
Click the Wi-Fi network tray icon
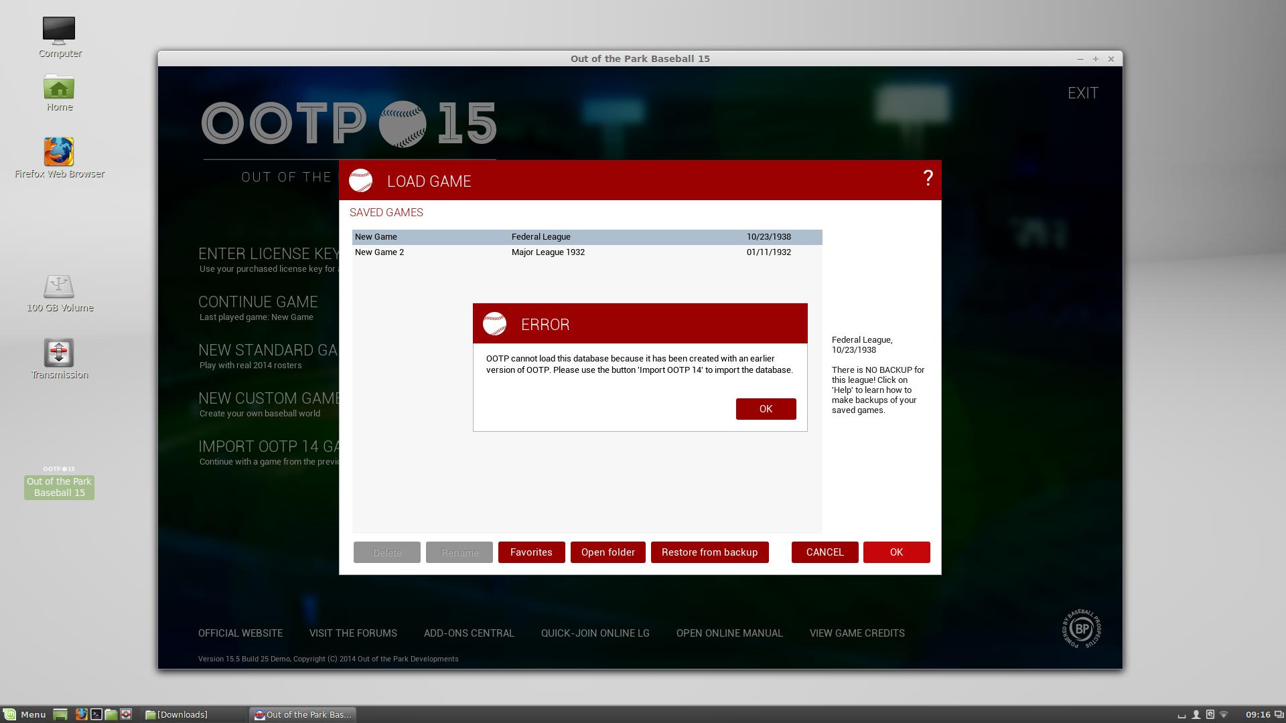click(1224, 714)
